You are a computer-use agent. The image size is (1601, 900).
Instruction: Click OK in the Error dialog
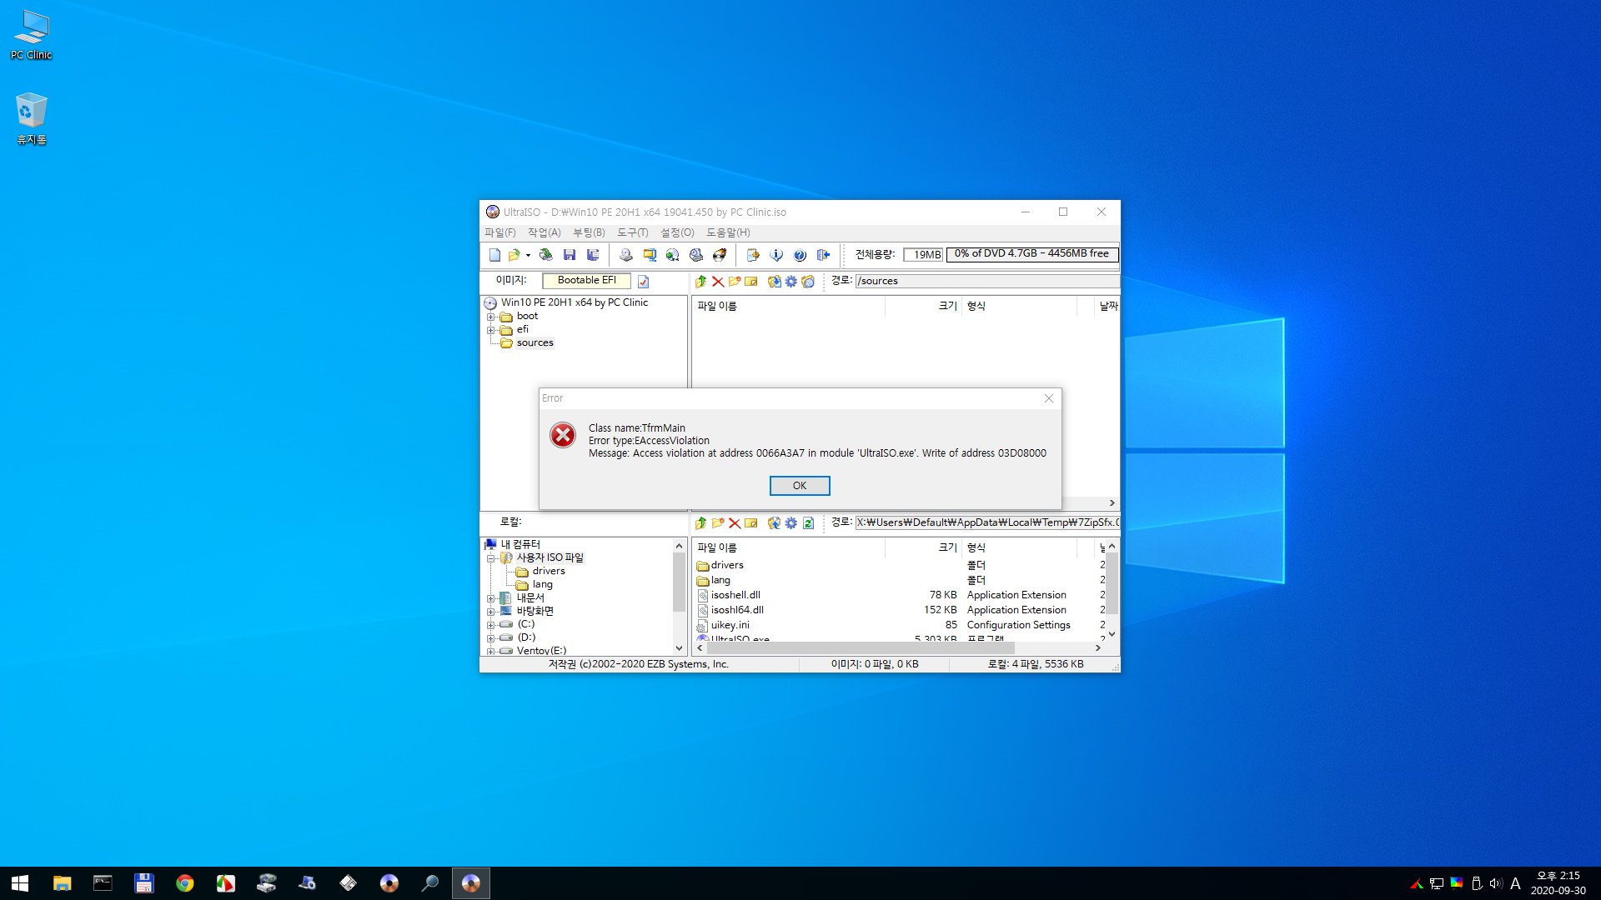[x=800, y=486]
